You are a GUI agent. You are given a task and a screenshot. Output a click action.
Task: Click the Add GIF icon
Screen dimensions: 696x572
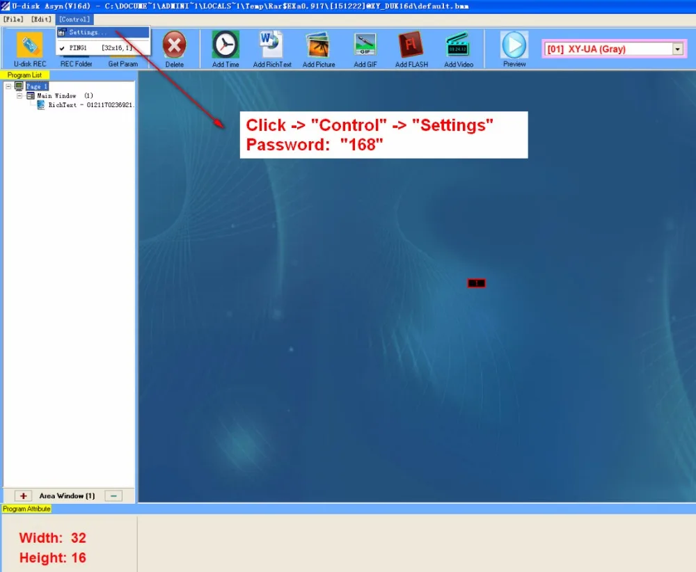[x=365, y=45]
